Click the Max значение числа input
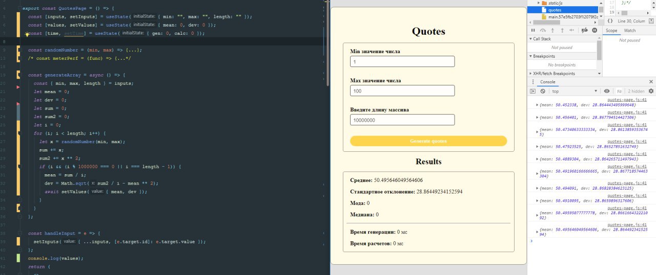656x275 pixels. (x=402, y=90)
